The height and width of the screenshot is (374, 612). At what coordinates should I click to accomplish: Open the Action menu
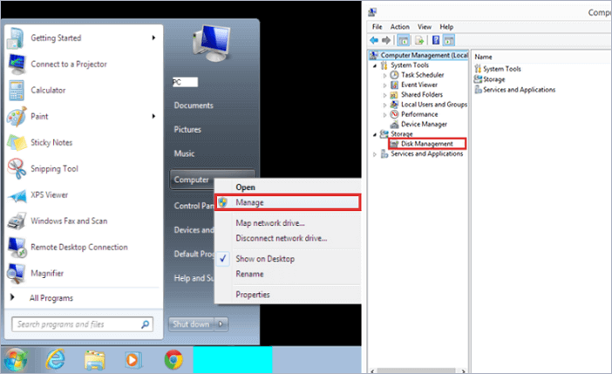400,27
